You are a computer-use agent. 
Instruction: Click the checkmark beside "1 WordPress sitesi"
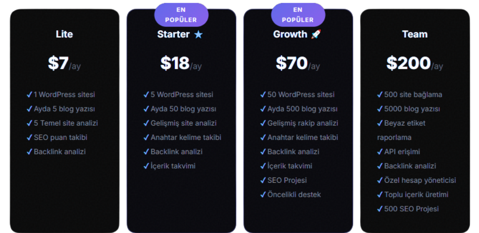point(29,95)
